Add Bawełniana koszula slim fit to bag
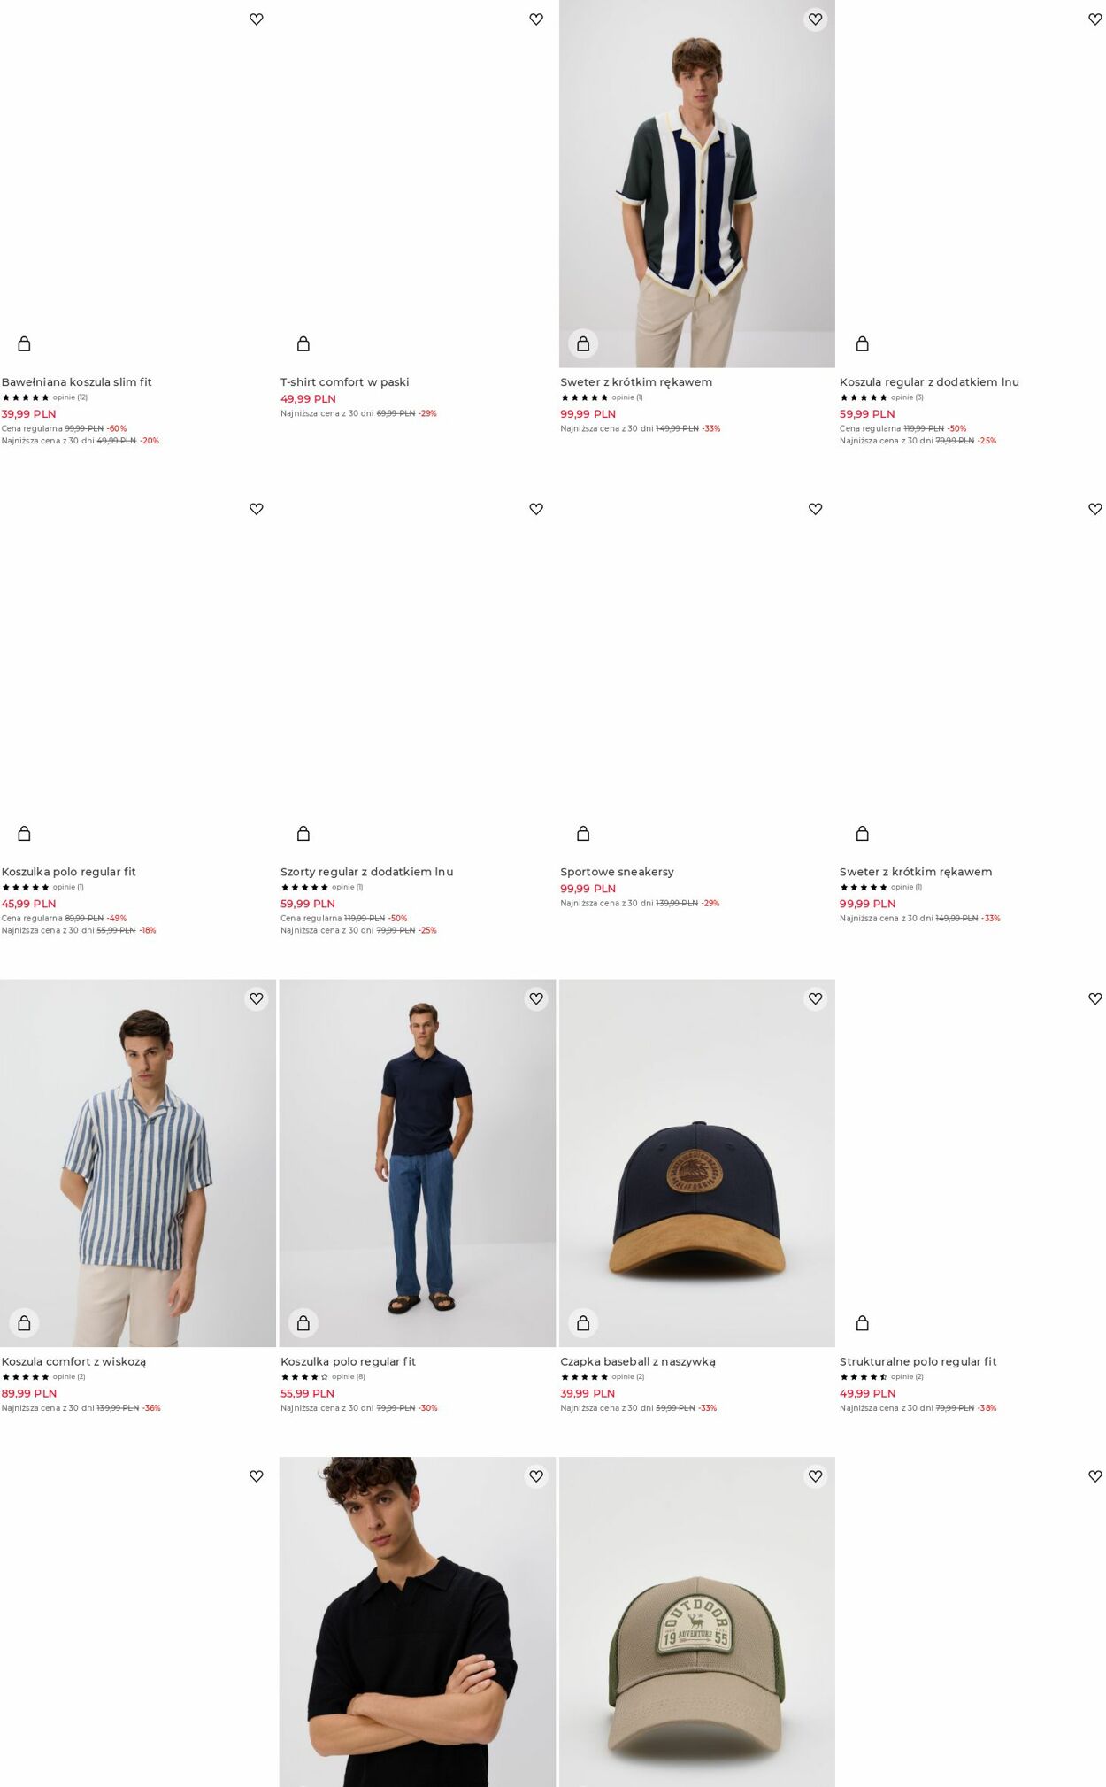Screen dimensions: 1106x1787 [24, 343]
